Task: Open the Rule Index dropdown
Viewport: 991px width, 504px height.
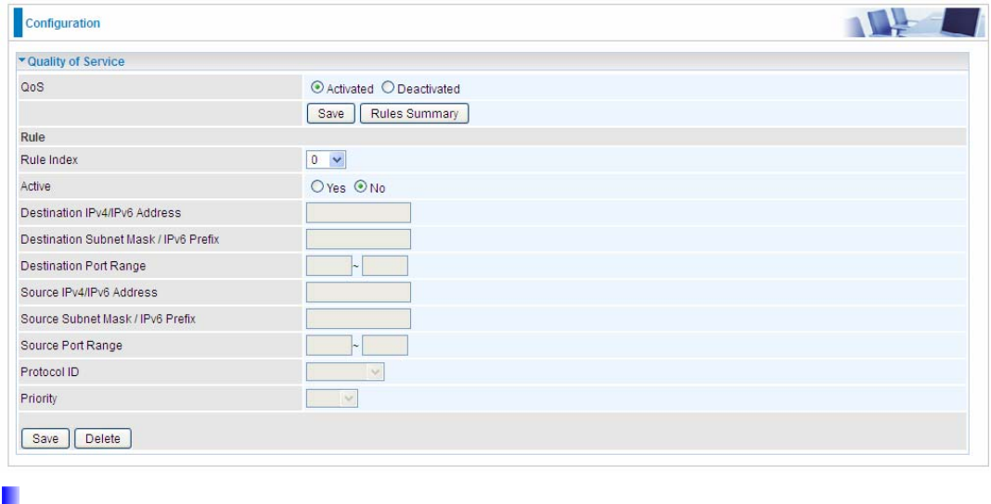Action: point(326,160)
